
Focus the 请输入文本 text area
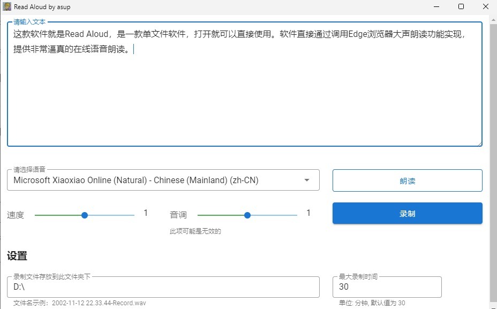pyautogui.click(x=244, y=96)
